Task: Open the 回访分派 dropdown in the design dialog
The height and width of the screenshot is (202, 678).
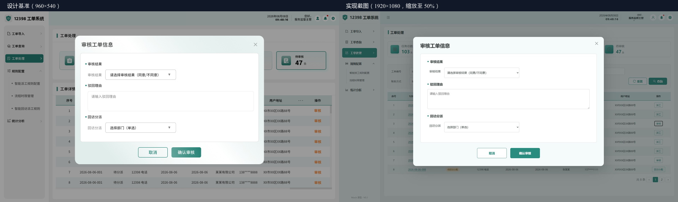Action: pos(141,127)
